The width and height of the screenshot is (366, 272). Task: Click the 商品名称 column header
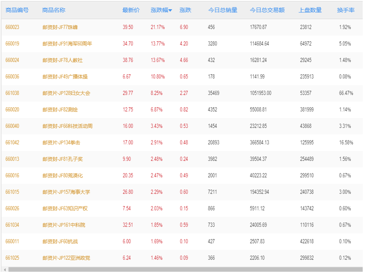(54, 10)
